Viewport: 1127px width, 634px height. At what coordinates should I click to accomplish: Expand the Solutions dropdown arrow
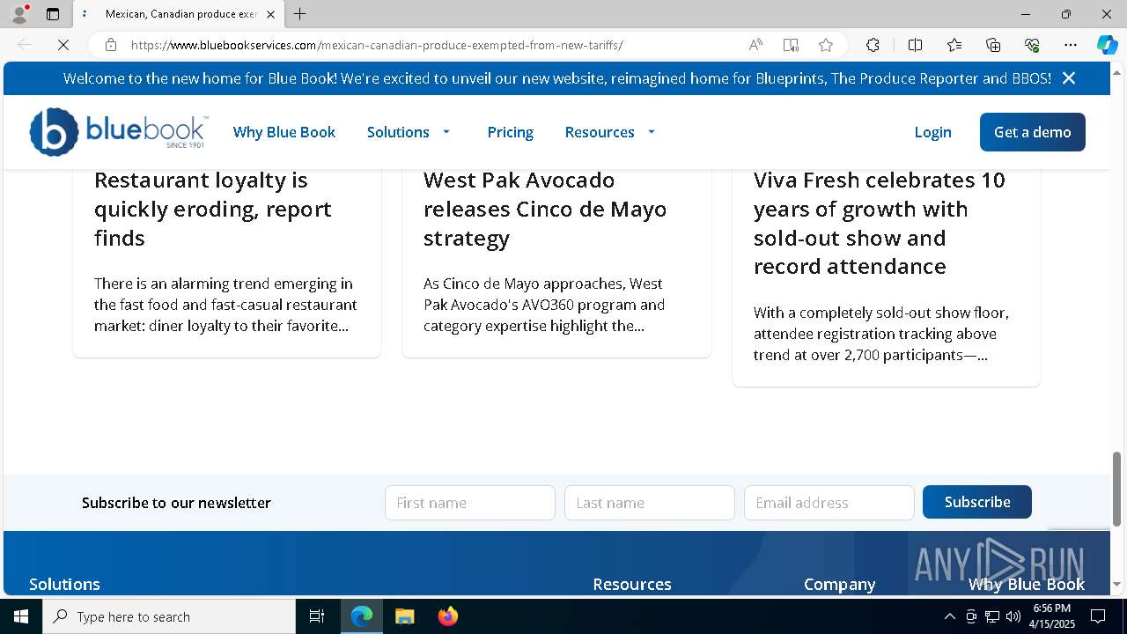click(x=446, y=132)
